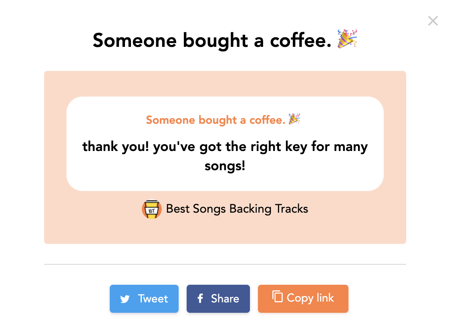Click the copy pages icon

tap(277, 296)
